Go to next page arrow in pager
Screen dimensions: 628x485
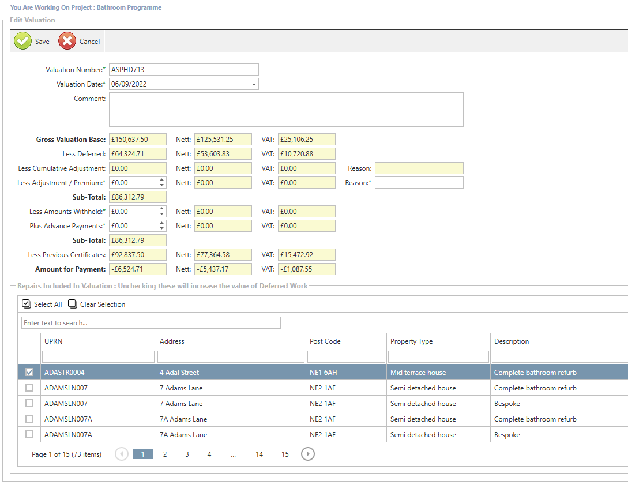[308, 454]
